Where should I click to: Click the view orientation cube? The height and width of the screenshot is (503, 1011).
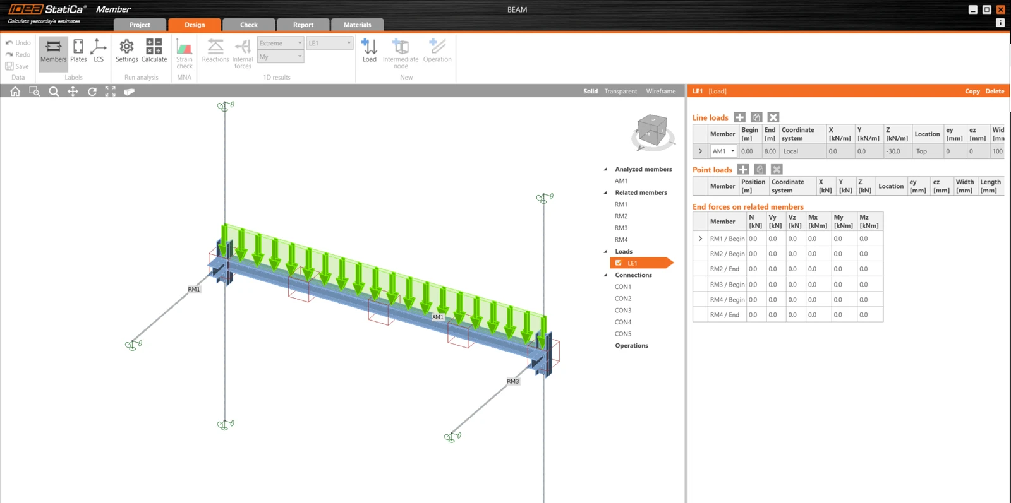653,131
